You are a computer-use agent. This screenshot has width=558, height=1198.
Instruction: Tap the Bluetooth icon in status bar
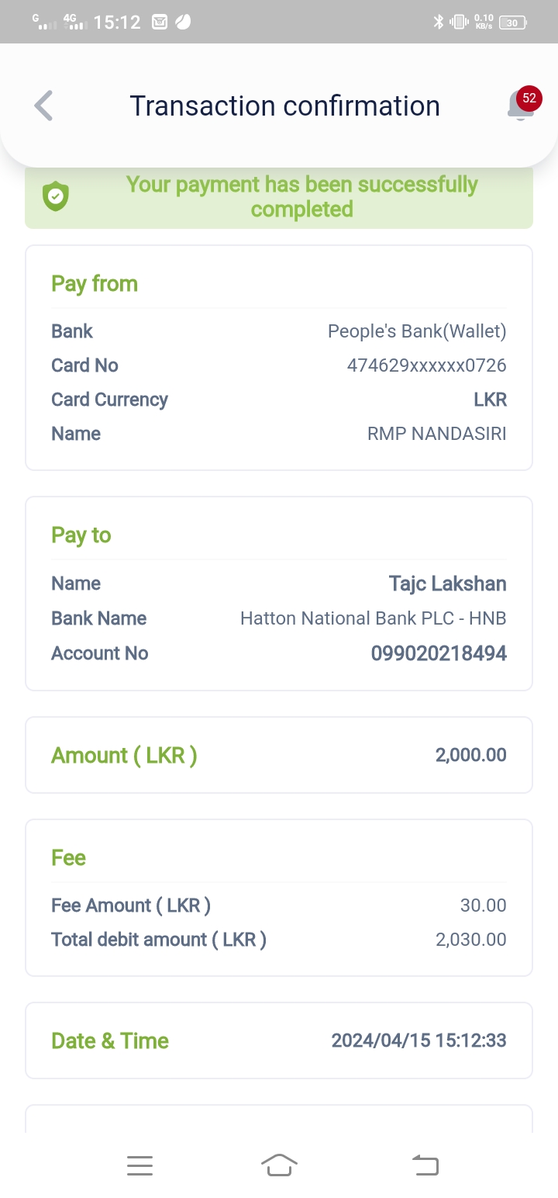point(438,23)
